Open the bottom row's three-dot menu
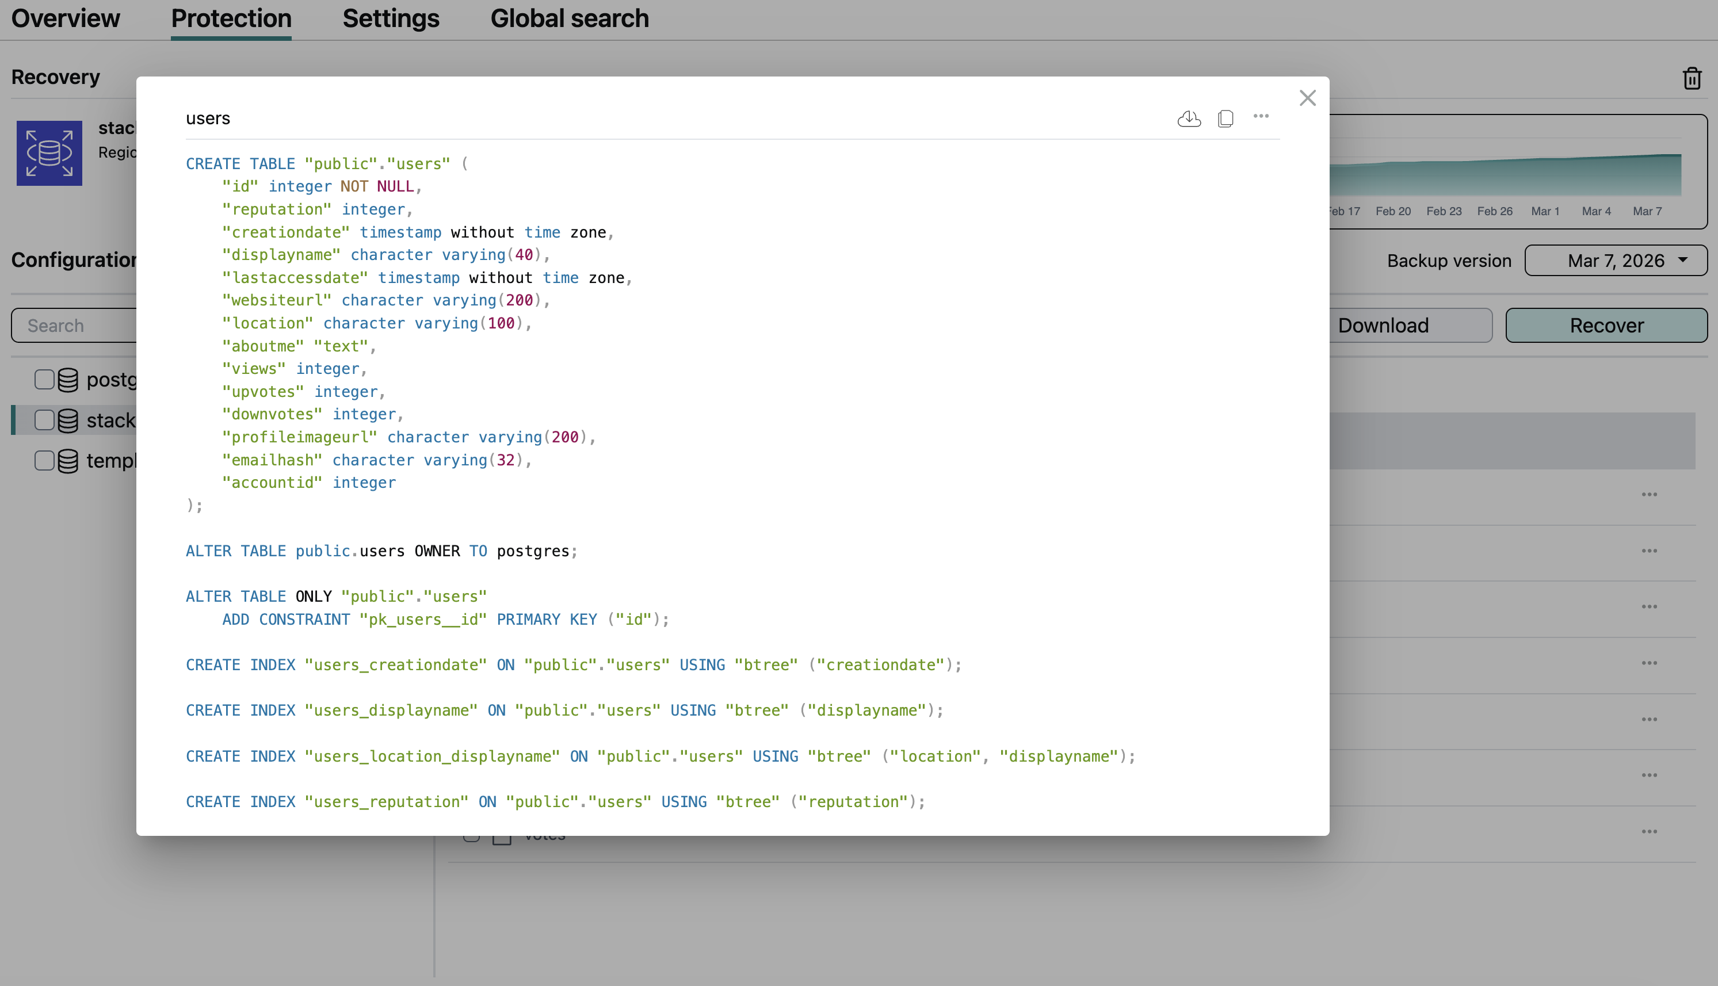Screen dimensions: 1718x986 (1649, 832)
